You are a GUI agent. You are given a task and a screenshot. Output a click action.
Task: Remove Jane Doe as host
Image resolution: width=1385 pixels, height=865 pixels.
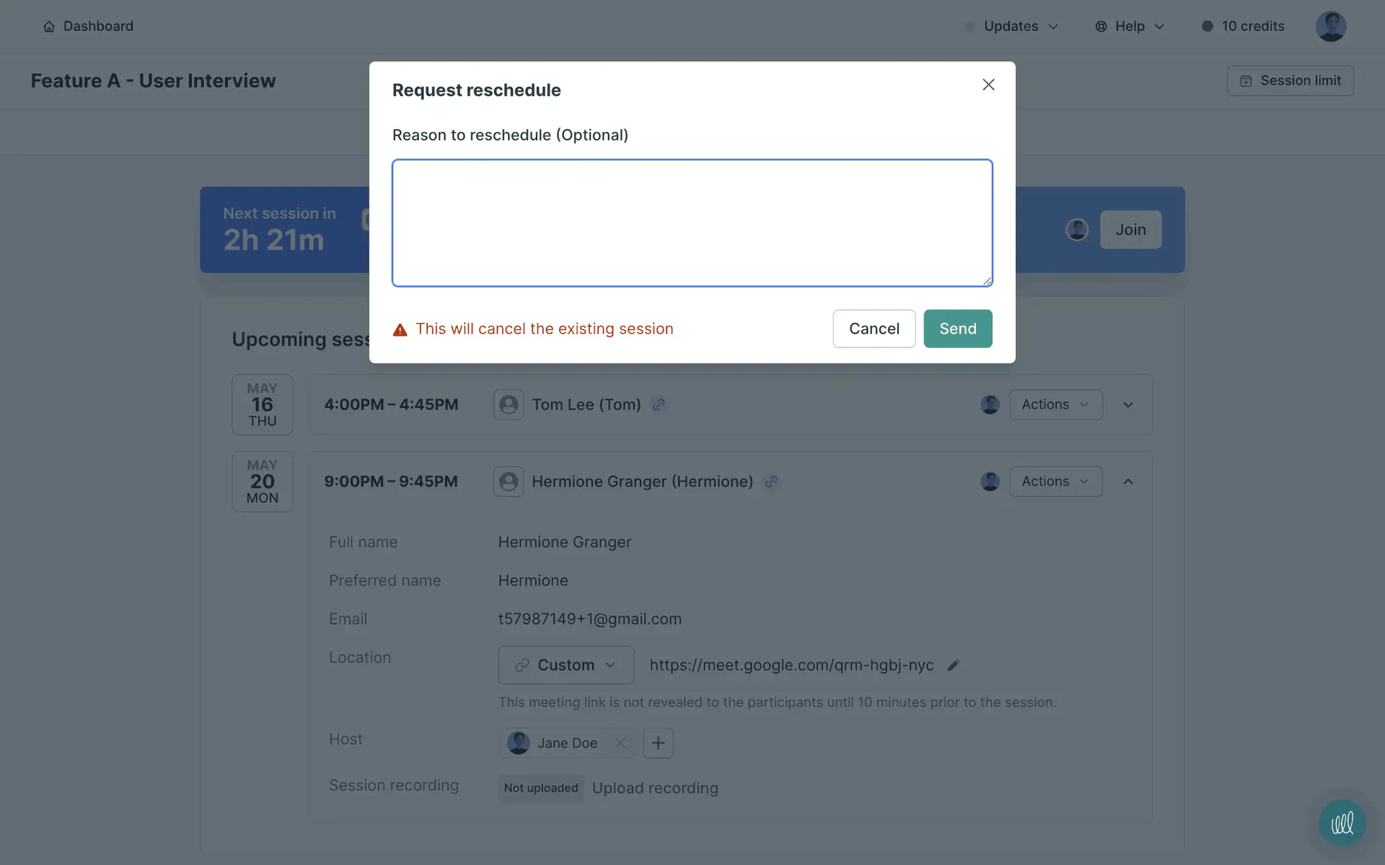pyautogui.click(x=620, y=743)
